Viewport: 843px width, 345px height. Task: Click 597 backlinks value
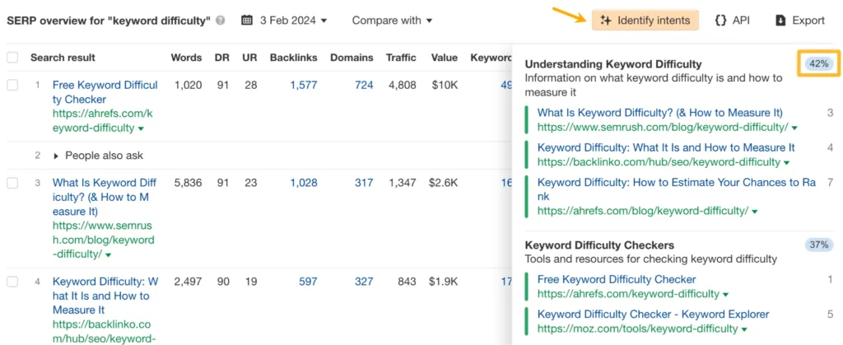pyautogui.click(x=308, y=281)
